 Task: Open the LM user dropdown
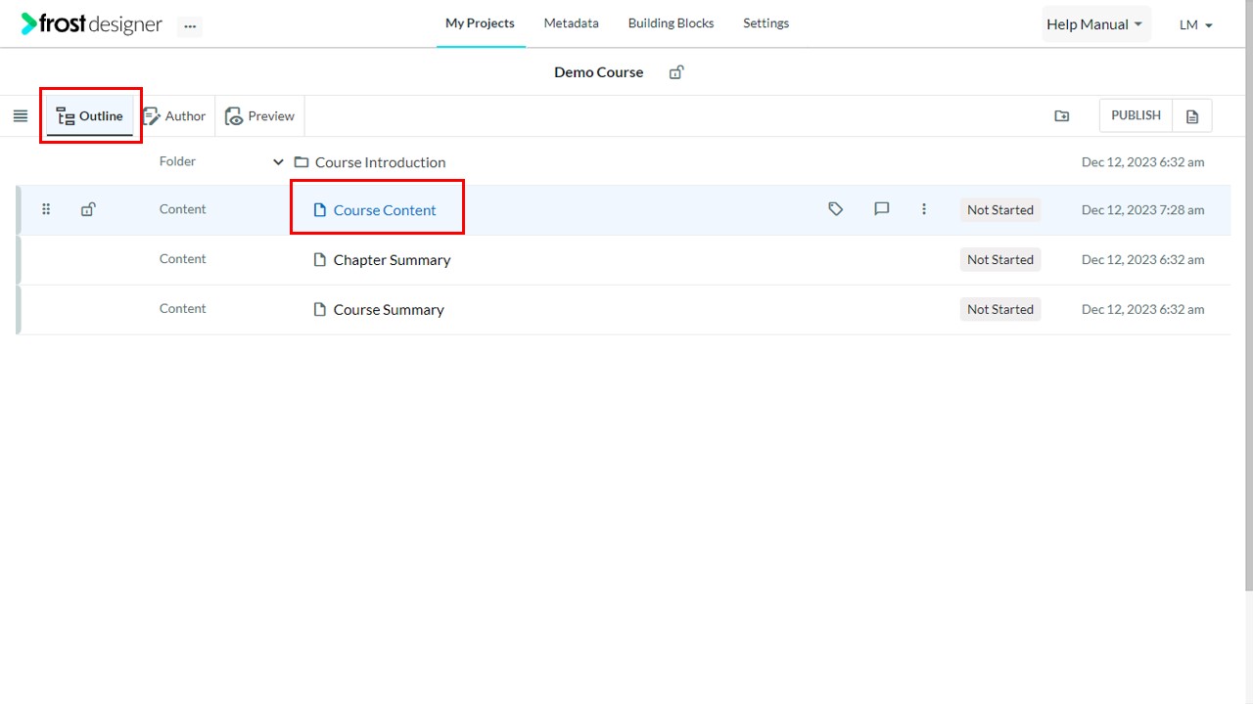(x=1196, y=24)
